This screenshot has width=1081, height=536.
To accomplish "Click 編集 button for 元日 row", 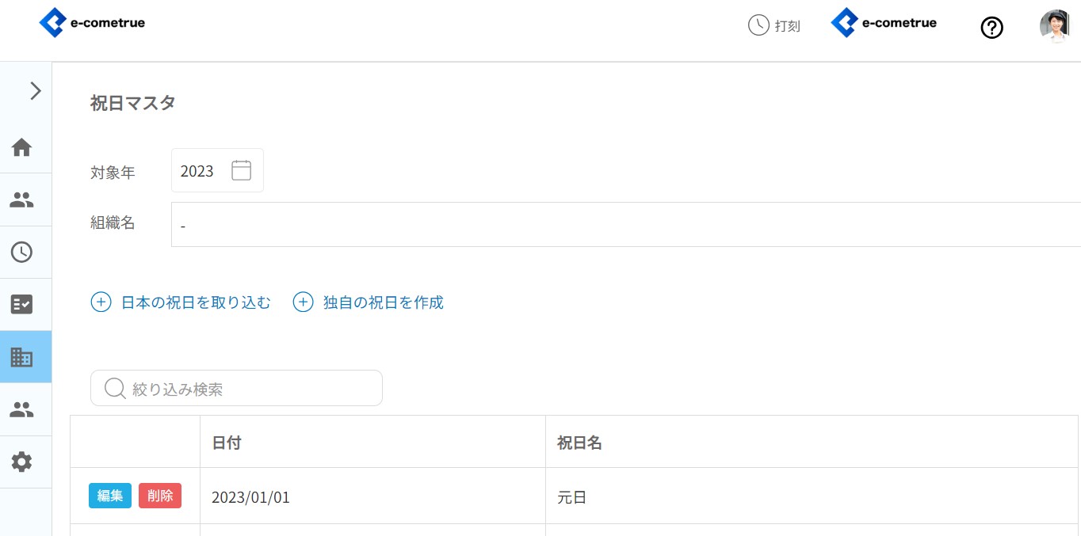I will pyautogui.click(x=110, y=496).
